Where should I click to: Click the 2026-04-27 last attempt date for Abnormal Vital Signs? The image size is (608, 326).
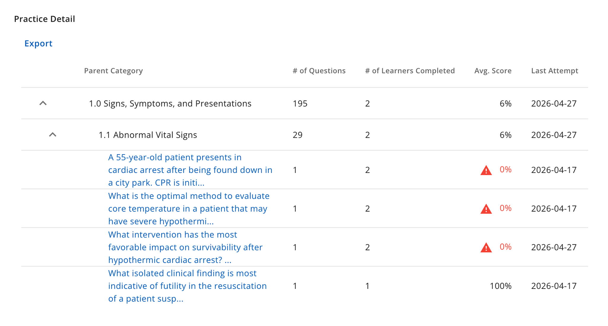(553, 135)
